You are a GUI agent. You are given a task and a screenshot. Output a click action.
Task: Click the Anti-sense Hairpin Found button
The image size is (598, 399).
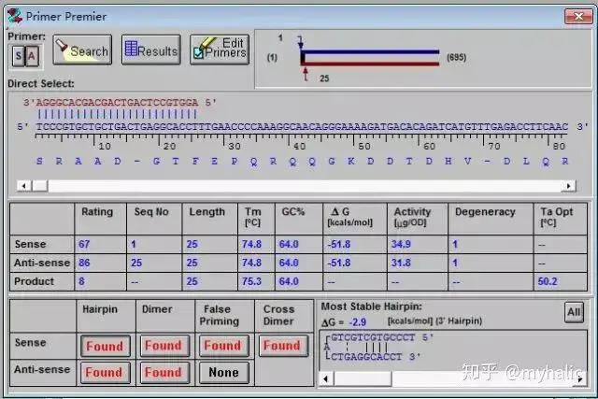coord(105,373)
